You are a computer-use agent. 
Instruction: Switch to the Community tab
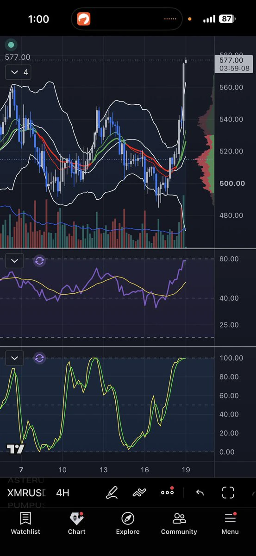pos(179,524)
